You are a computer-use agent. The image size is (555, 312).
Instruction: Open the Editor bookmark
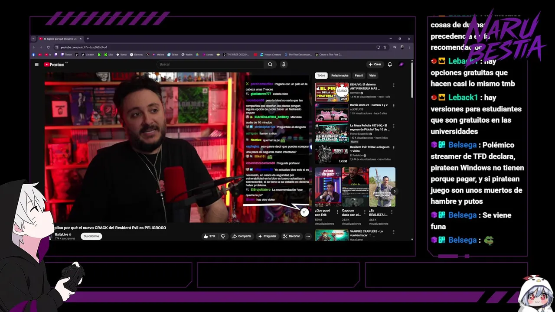click(173, 55)
